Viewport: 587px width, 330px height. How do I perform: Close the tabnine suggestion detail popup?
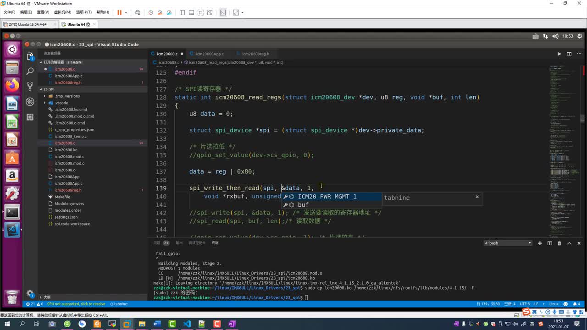click(x=477, y=197)
